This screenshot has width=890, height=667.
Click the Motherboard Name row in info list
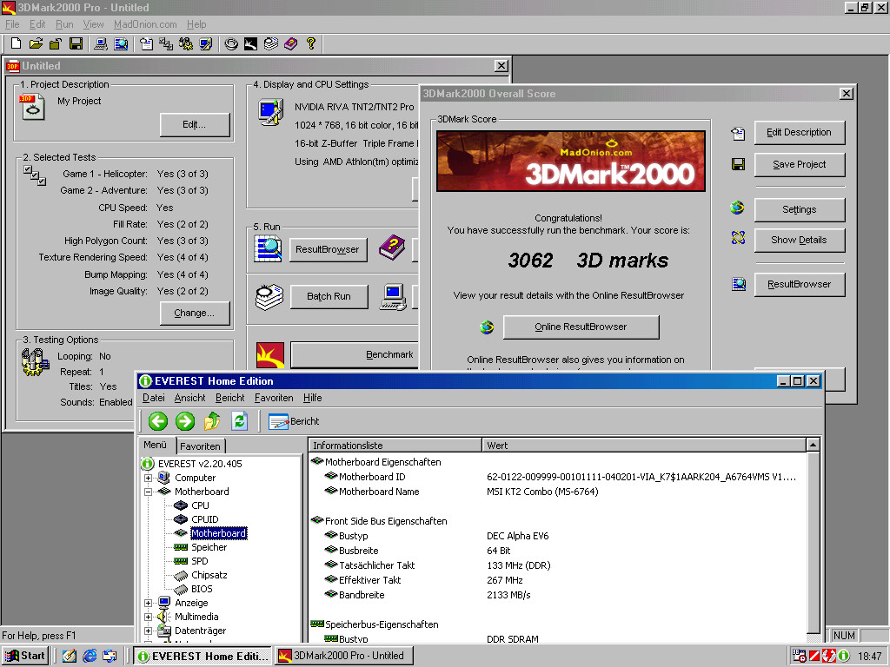point(556,492)
